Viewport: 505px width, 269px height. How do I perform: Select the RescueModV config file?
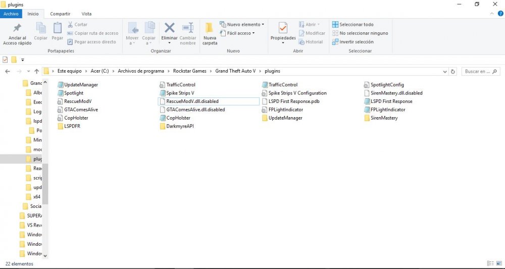pos(74,101)
